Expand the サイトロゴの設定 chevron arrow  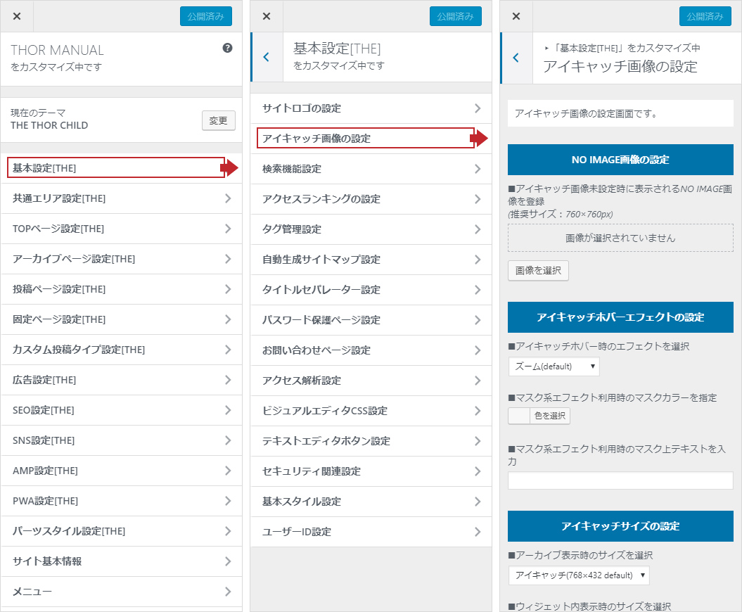[x=478, y=108]
